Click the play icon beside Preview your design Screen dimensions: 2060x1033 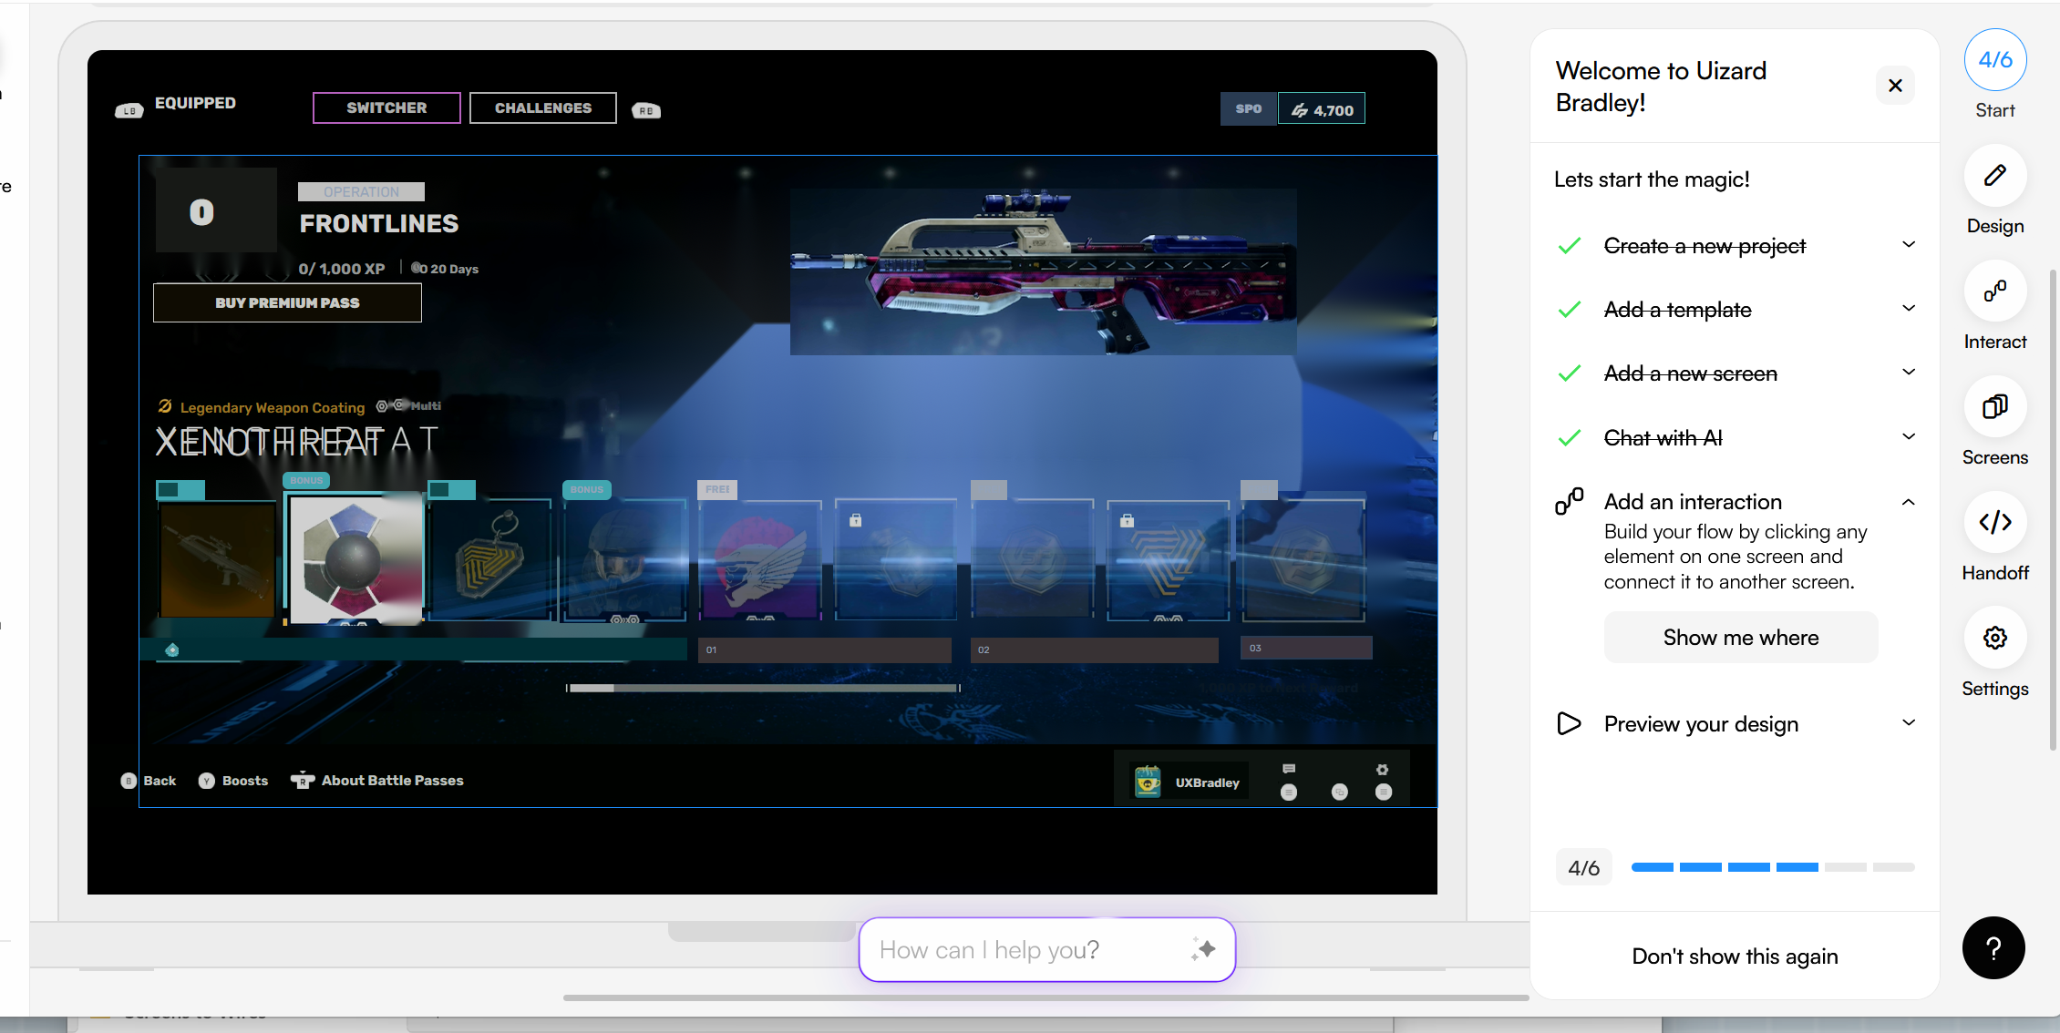(x=1569, y=723)
